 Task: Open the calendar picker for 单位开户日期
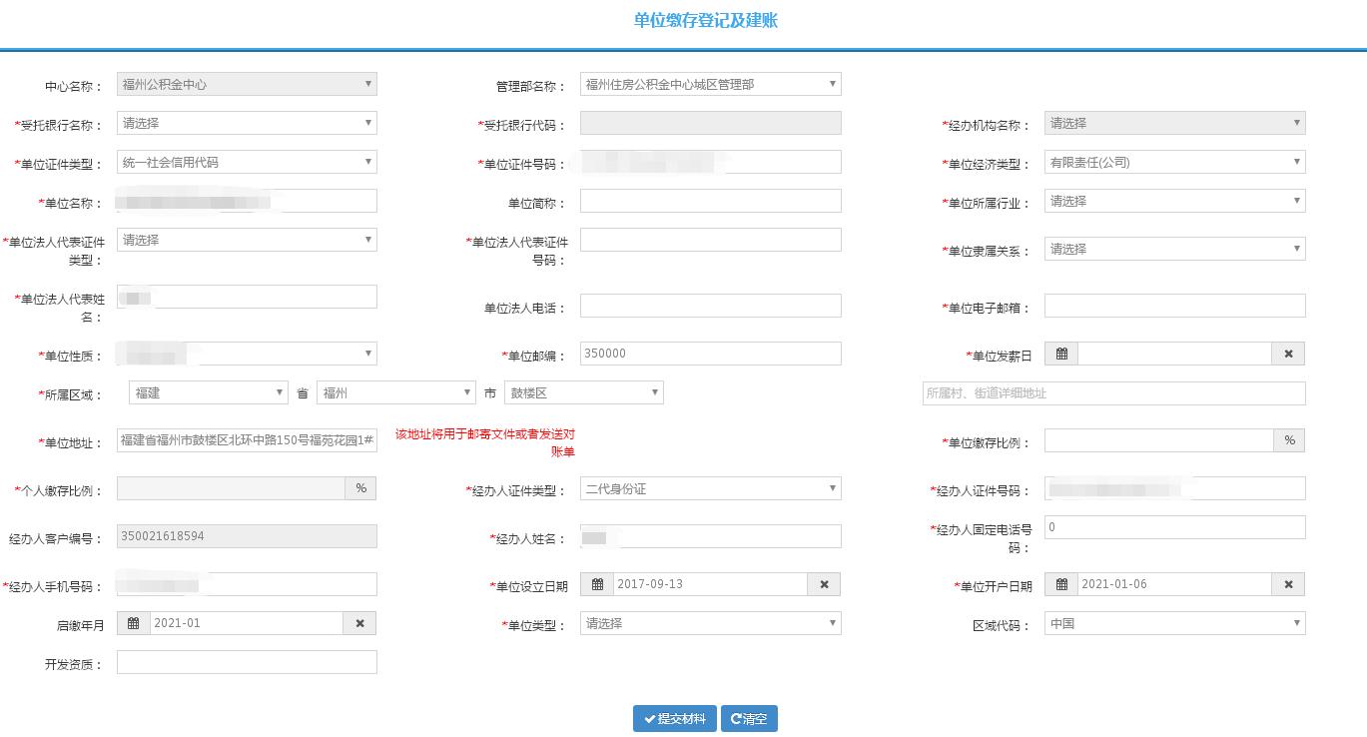[x=1060, y=583]
